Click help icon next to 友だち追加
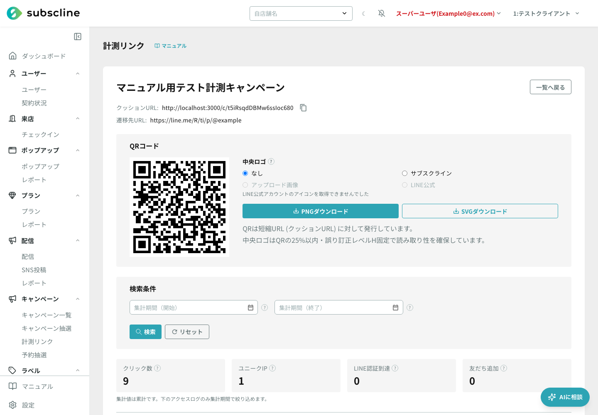Viewport: 598px width, 415px height. tap(504, 368)
